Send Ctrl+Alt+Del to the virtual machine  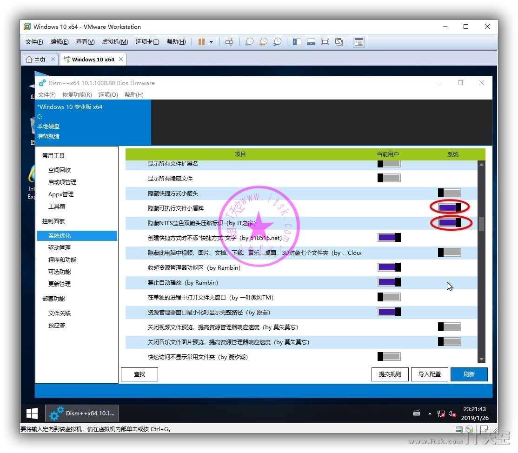pyautogui.click(x=229, y=42)
